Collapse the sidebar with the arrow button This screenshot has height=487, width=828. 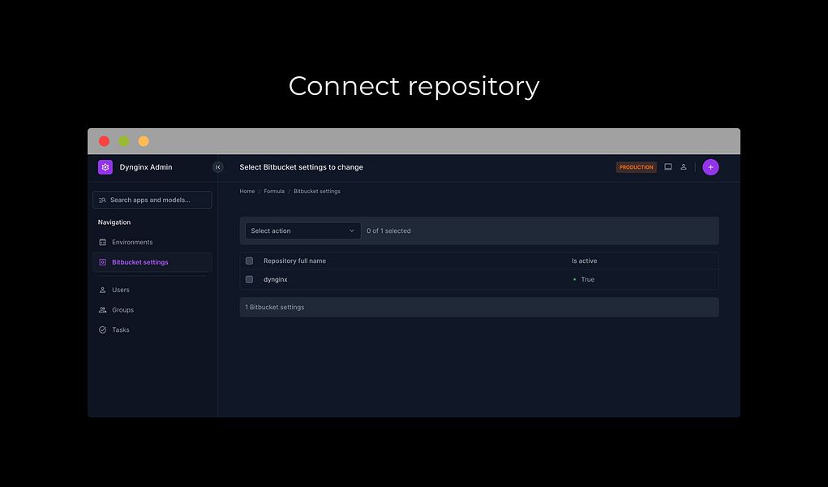217,167
